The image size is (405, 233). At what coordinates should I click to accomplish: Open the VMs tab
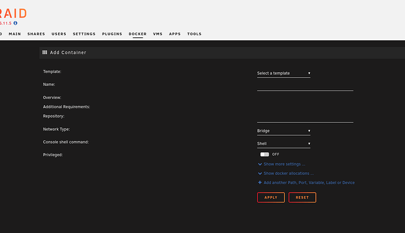[x=158, y=34]
